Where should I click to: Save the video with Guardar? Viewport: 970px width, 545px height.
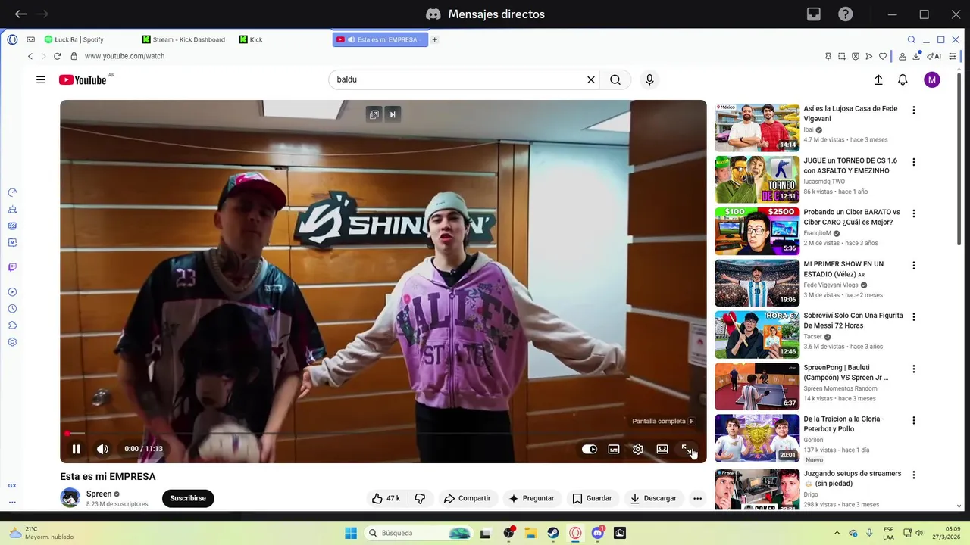(x=592, y=498)
